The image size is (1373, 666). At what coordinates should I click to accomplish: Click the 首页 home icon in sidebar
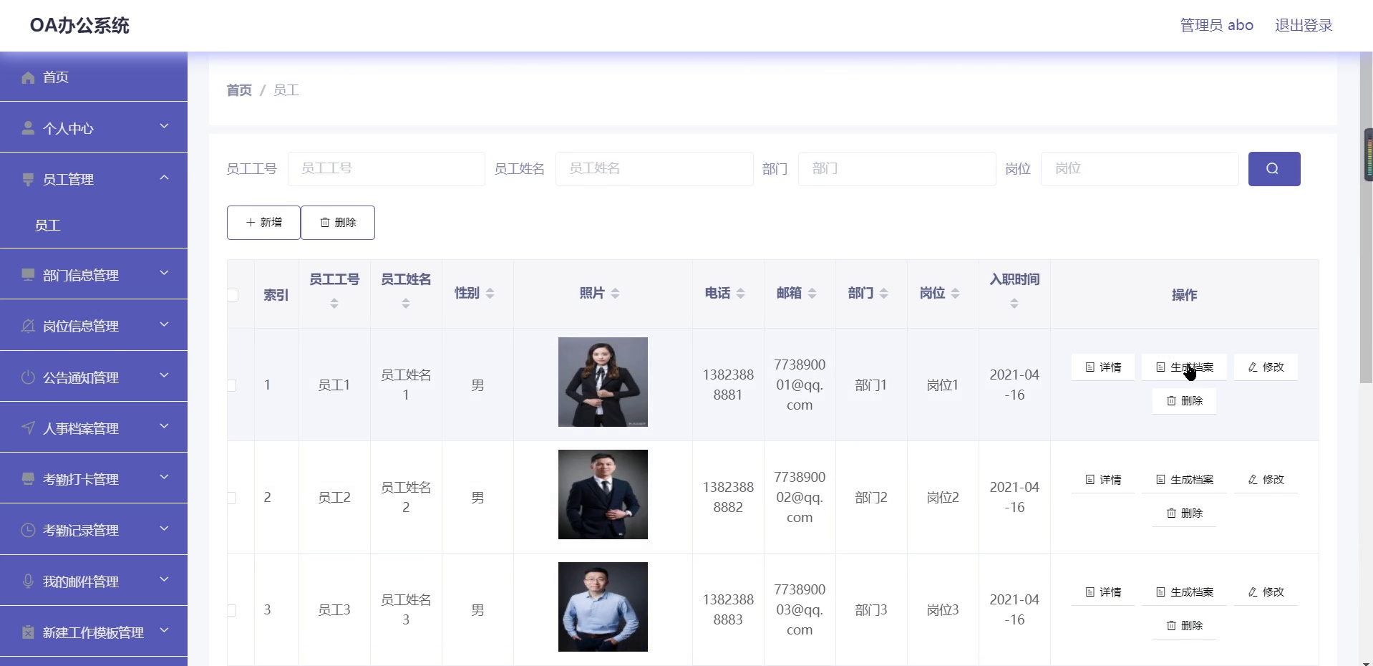(28, 77)
